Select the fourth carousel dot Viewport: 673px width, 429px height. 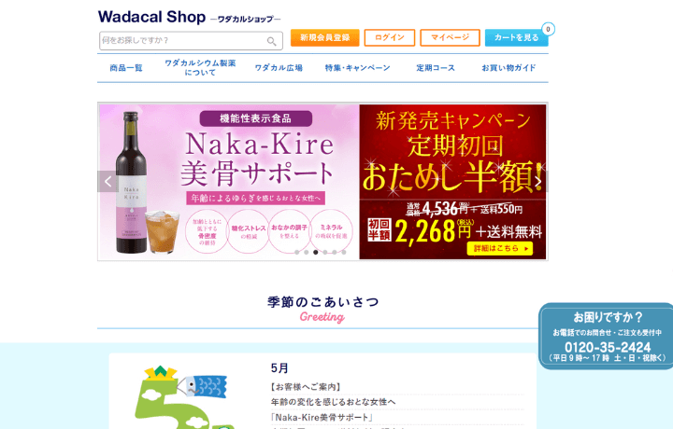325,252
